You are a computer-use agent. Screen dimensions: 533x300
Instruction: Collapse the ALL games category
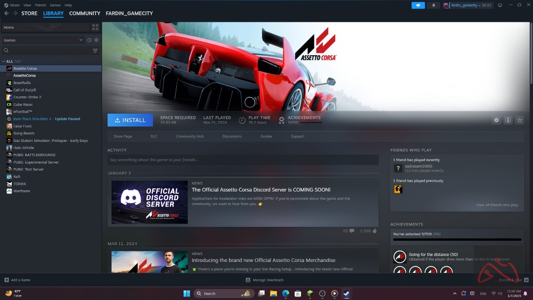click(x=4, y=61)
